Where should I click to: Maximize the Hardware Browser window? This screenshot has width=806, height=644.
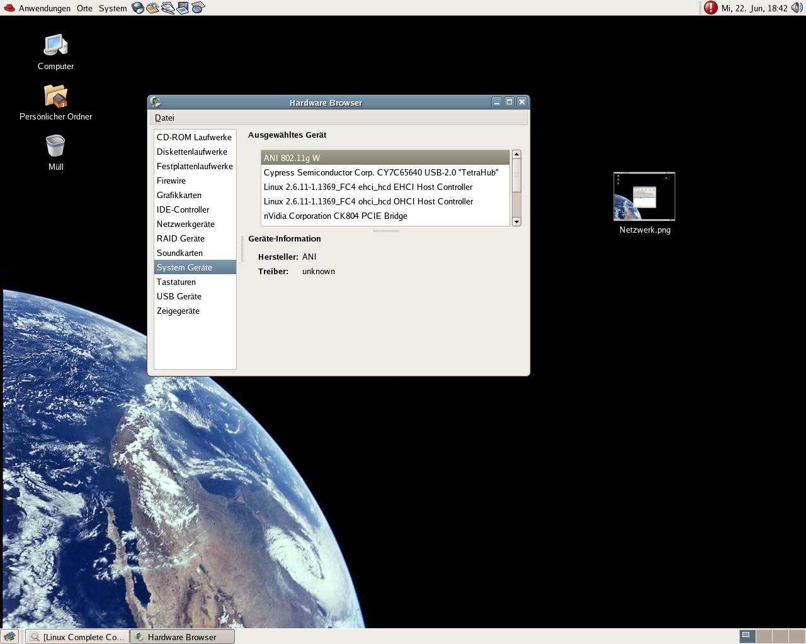click(x=509, y=102)
